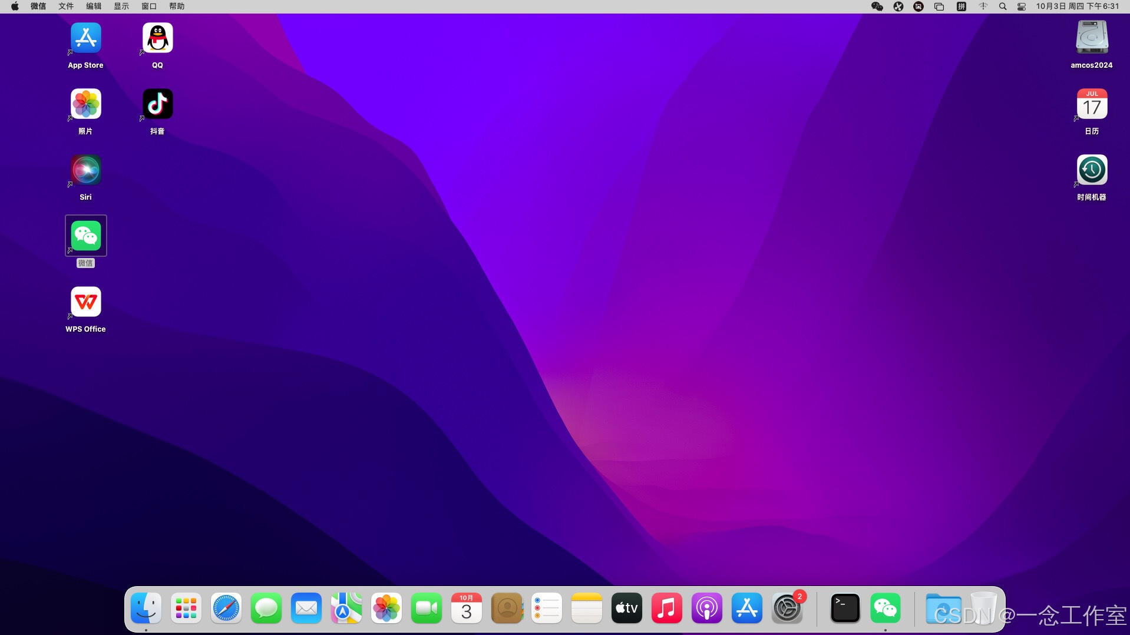Open Podcasts in the Dock

707,608
